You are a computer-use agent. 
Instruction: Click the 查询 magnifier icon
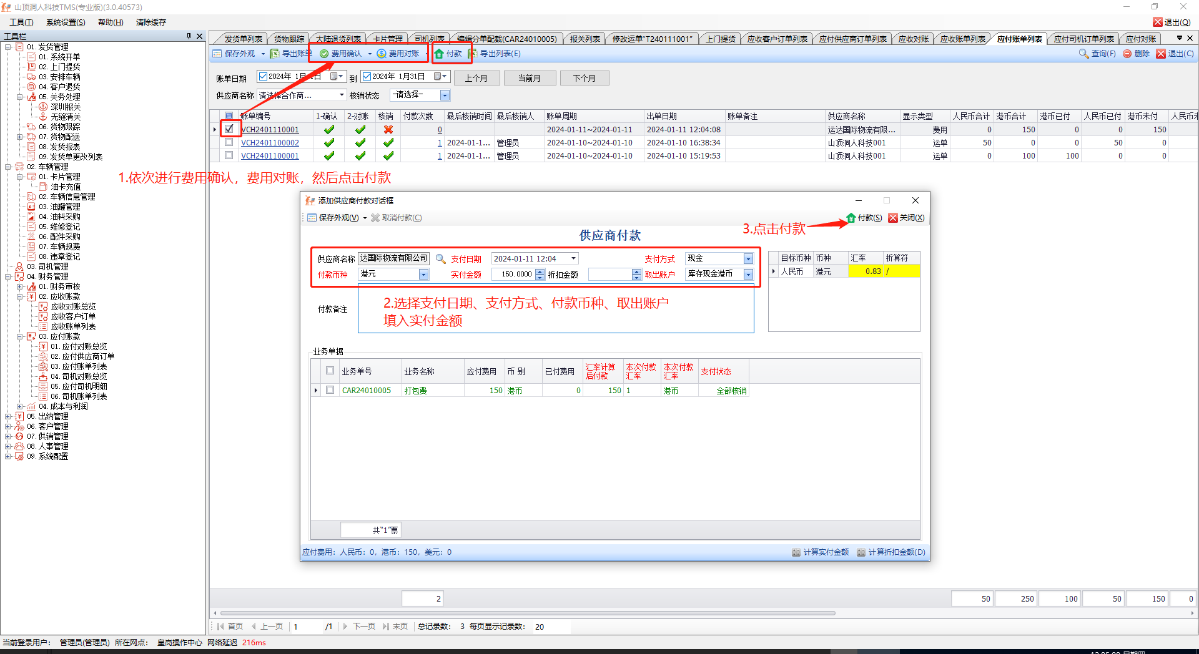(x=1083, y=54)
